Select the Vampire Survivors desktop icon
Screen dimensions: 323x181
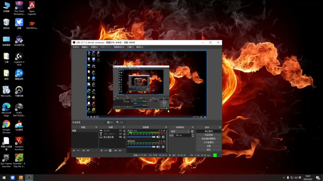pyautogui.click(x=19, y=144)
